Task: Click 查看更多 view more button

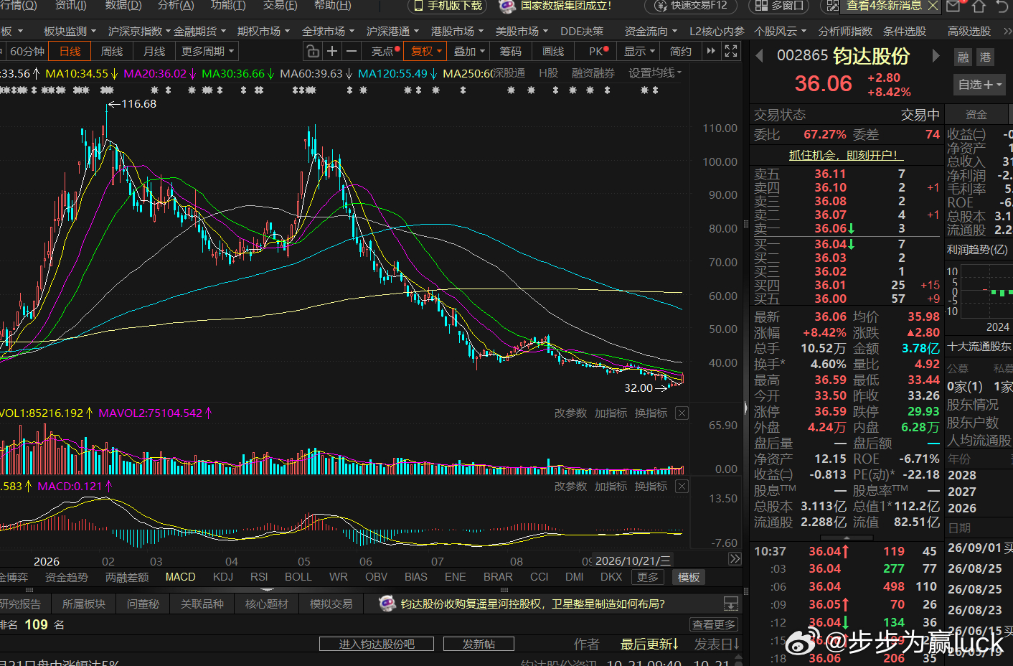Action: coord(714,625)
